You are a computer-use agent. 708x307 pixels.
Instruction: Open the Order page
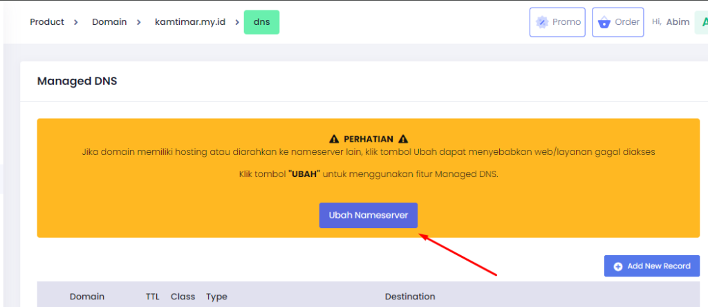(618, 22)
